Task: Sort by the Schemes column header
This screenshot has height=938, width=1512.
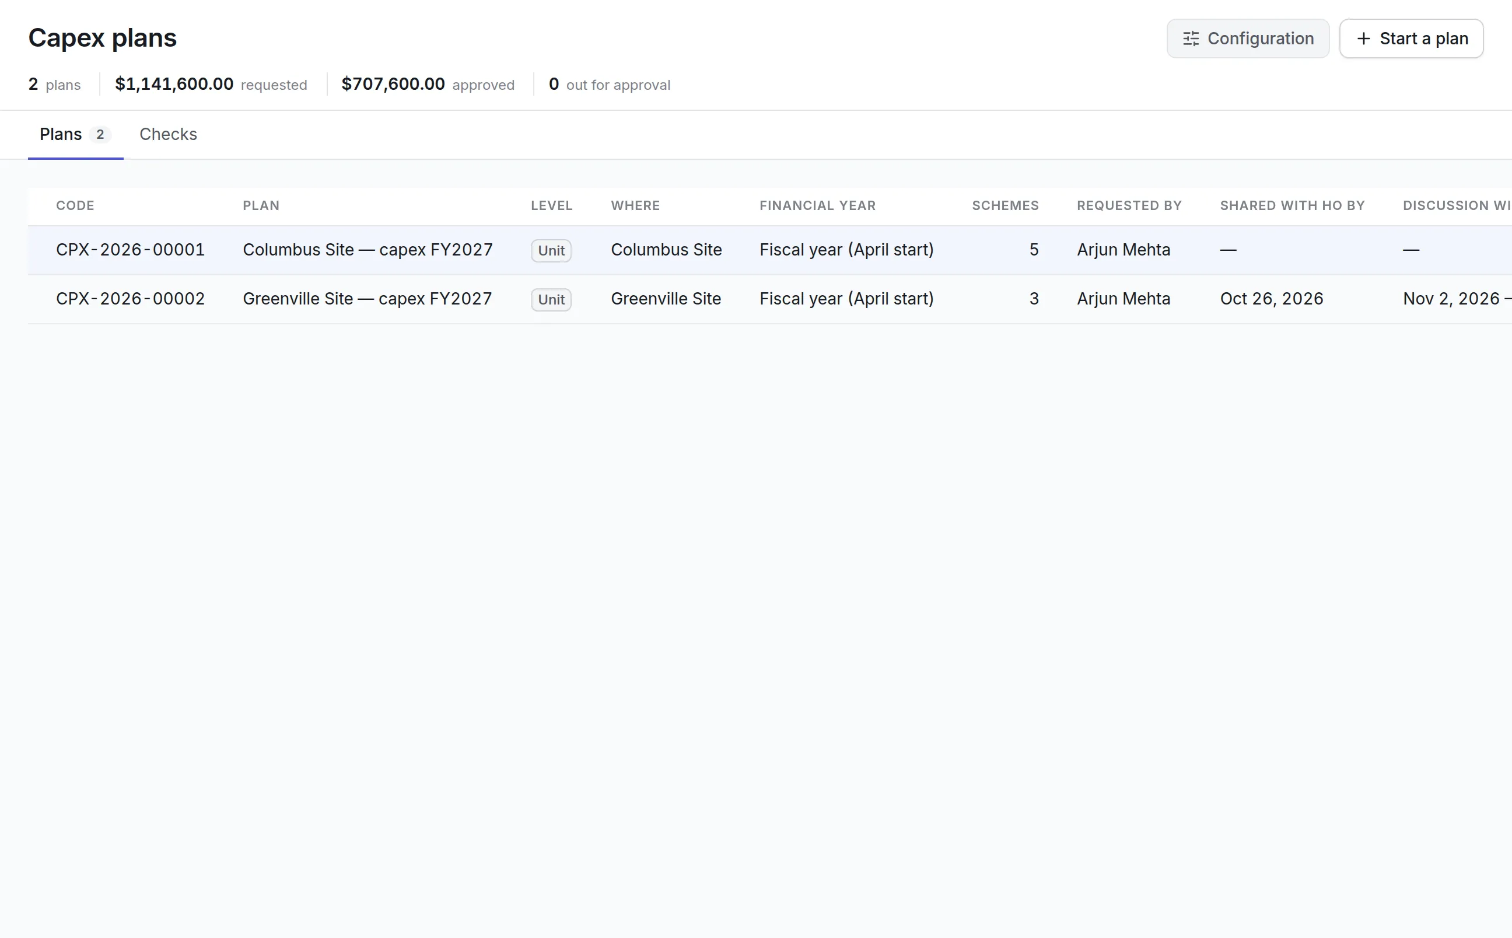Action: pyautogui.click(x=1005, y=205)
